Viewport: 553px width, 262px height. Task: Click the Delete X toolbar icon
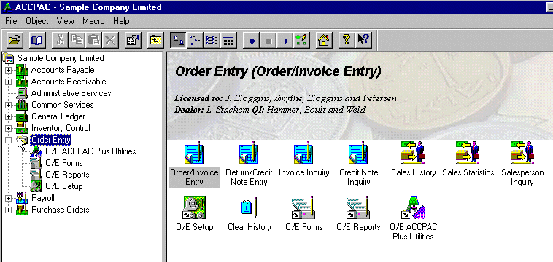111,40
